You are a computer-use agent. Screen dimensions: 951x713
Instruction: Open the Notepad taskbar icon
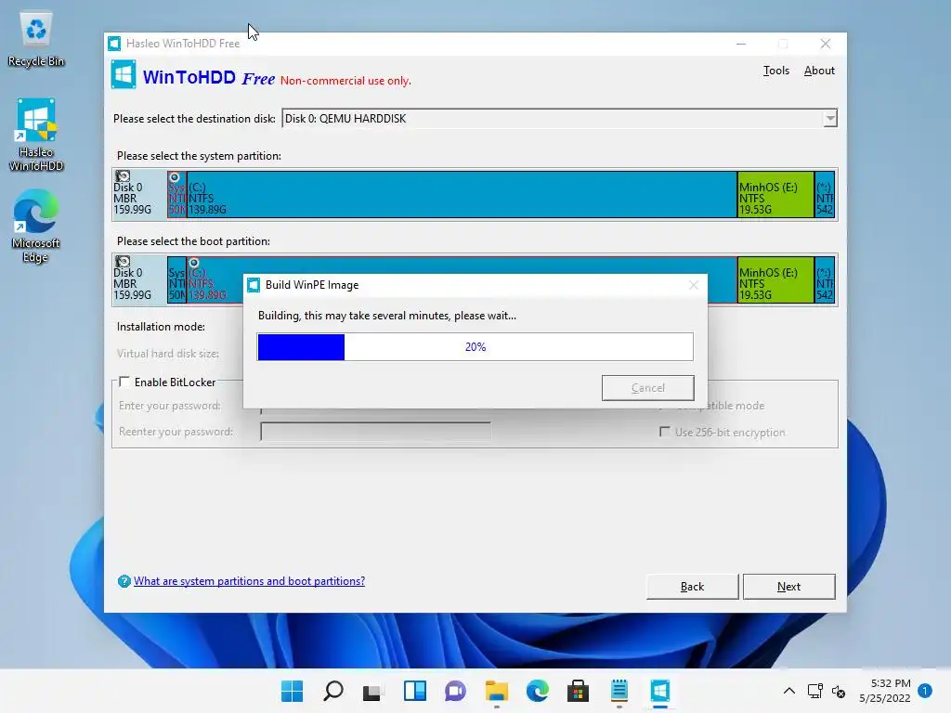tap(619, 691)
